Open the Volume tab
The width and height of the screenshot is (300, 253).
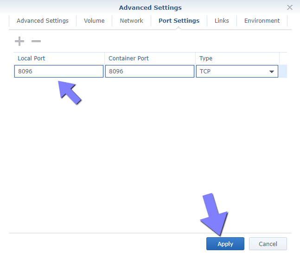(x=94, y=21)
